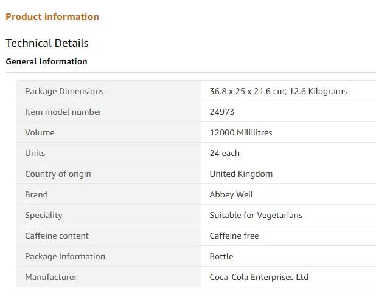
Task: Click the Package Dimensions label
Action: (x=64, y=91)
